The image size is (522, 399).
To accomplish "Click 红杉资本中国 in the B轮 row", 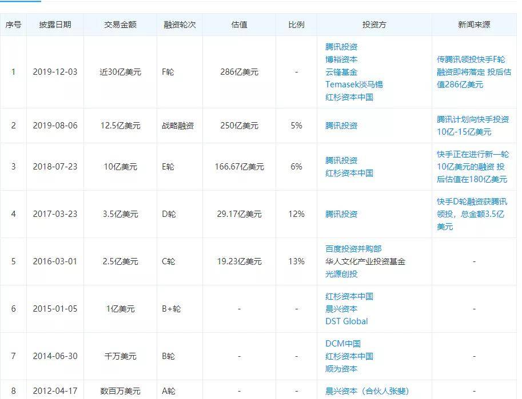I will click(349, 356).
